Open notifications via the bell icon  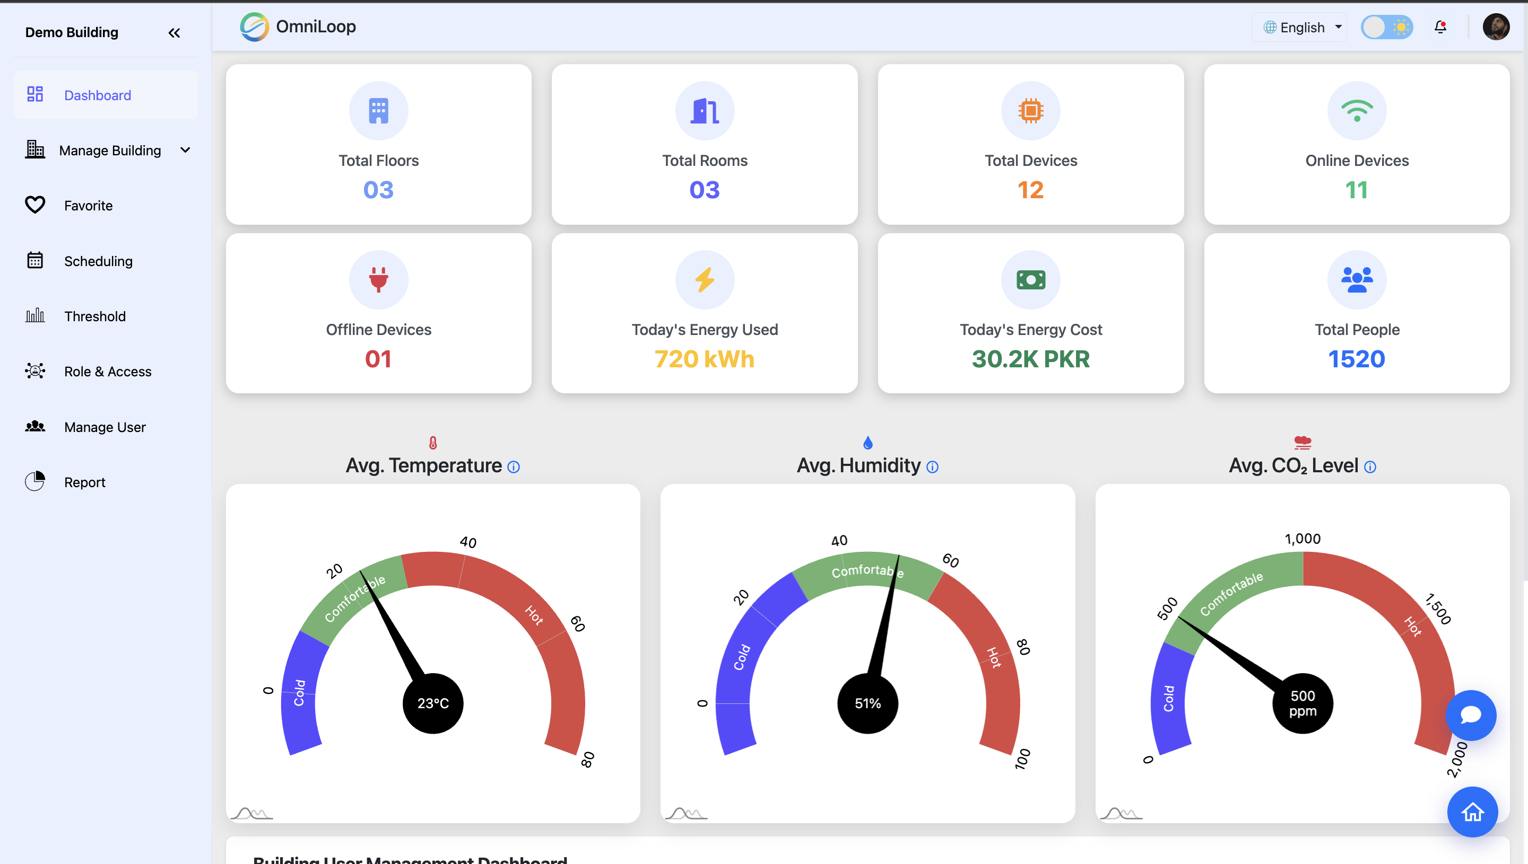click(x=1440, y=27)
